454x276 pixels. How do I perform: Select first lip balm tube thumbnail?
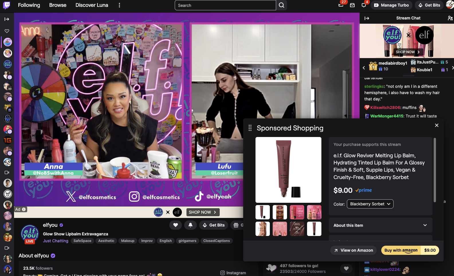click(263, 212)
